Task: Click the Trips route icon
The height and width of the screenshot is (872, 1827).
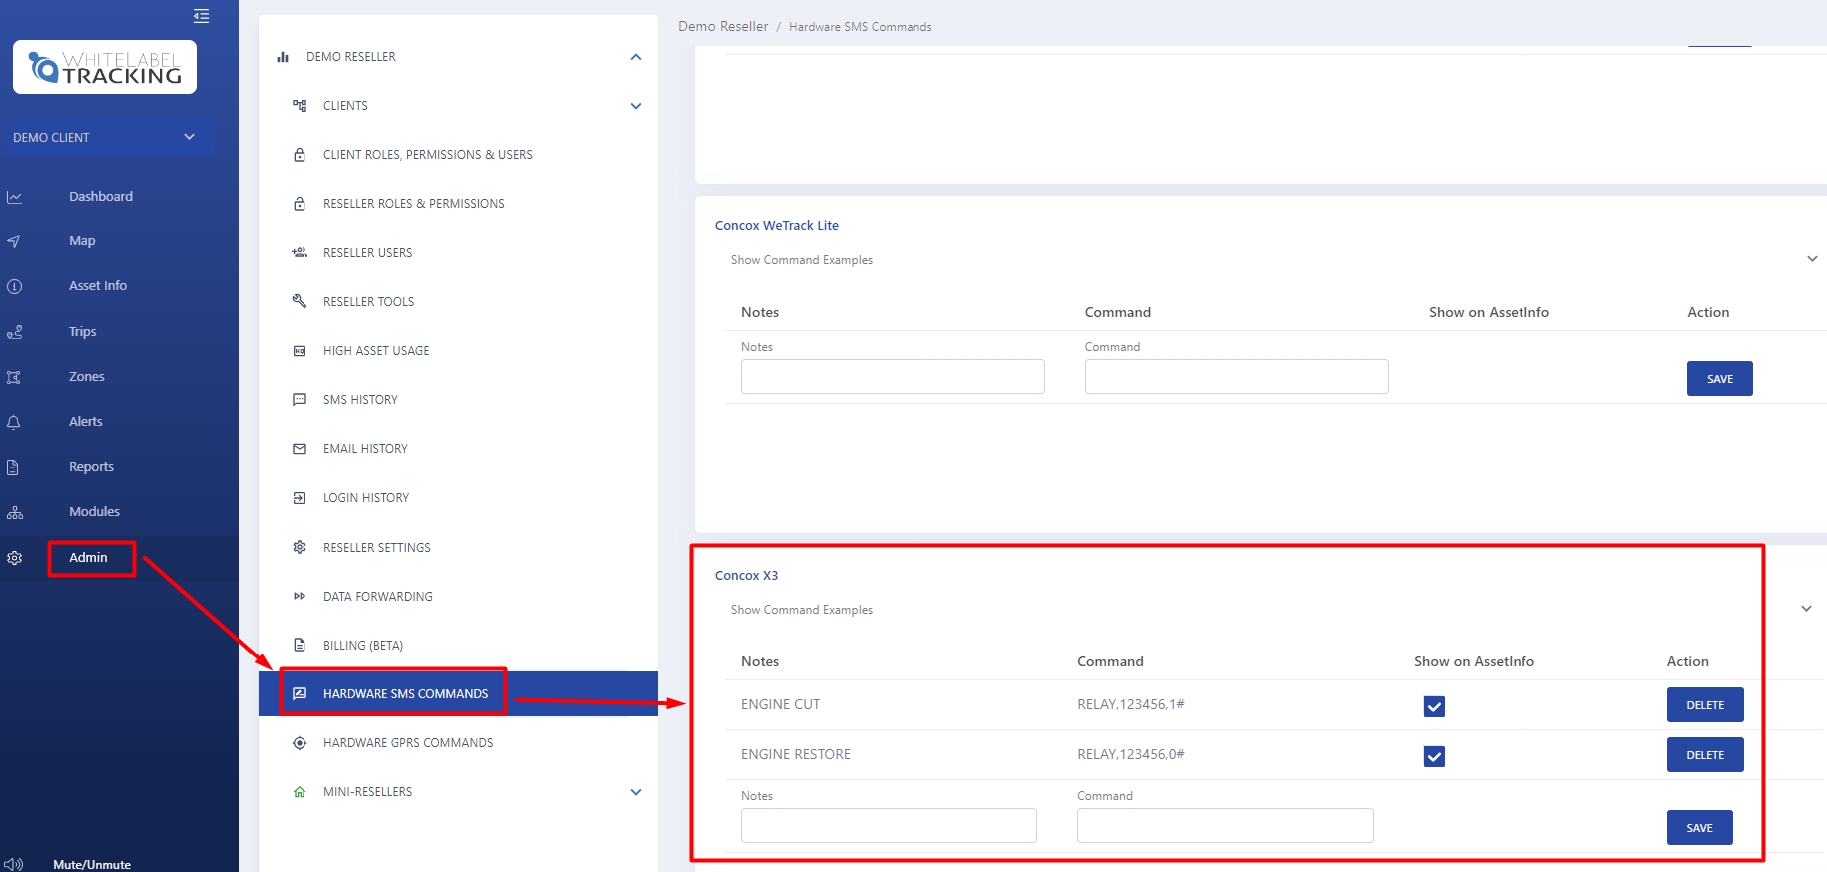Action: [x=14, y=332]
